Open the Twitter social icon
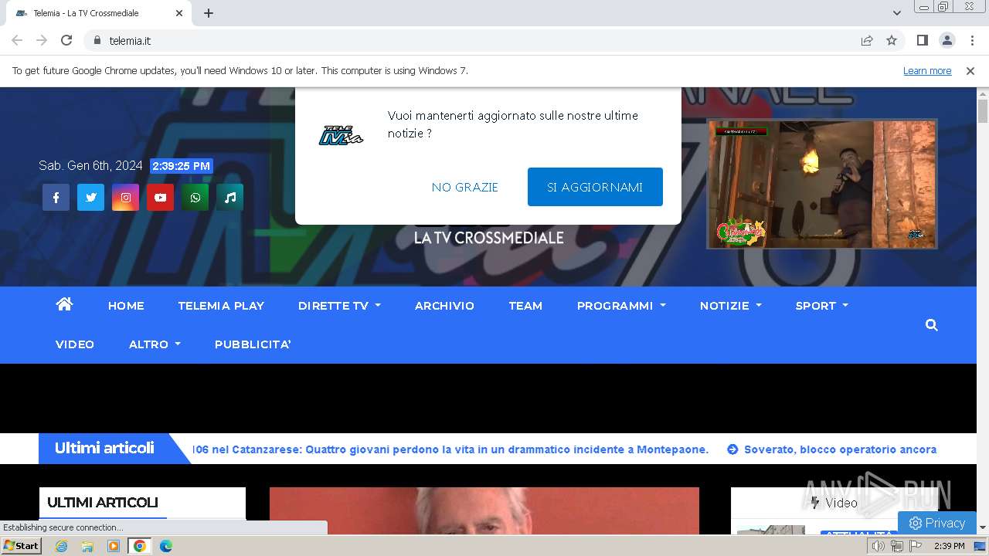 tap(90, 198)
